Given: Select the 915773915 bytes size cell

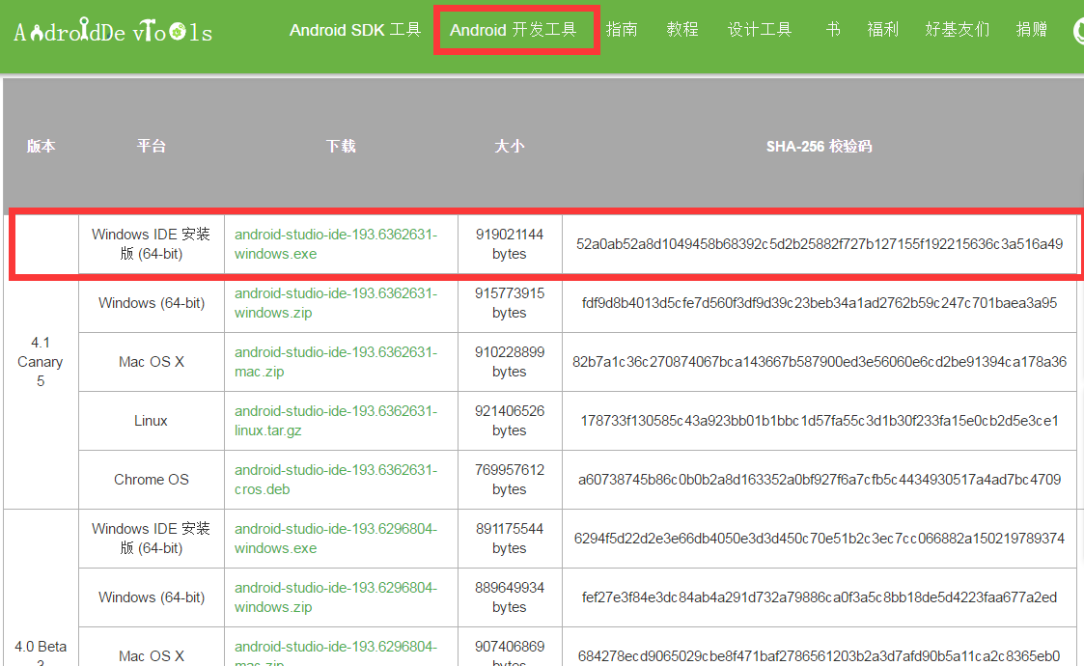Looking at the screenshot, I should click(510, 303).
